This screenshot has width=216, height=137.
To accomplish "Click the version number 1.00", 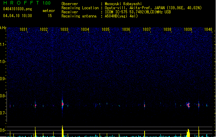I will (47, 3).
